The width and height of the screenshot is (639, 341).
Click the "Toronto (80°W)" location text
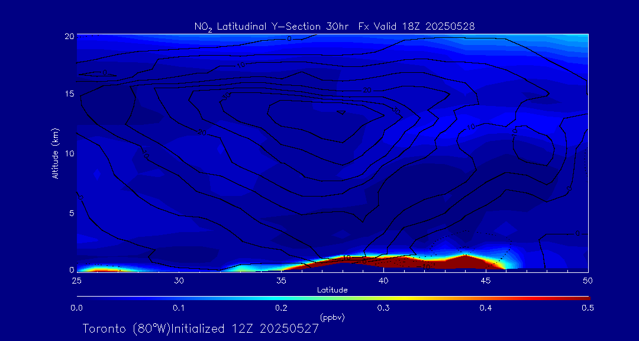[126, 329]
